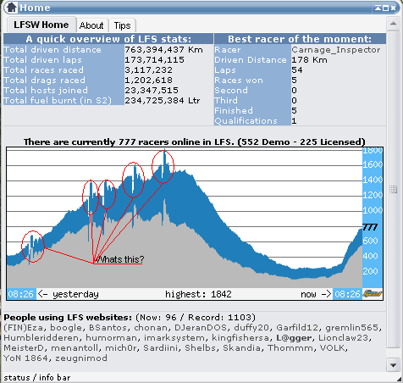Image resolution: width=403 pixels, height=383 pixels.
Task: Click user name DJeranDOS
Action: [201, 328]
